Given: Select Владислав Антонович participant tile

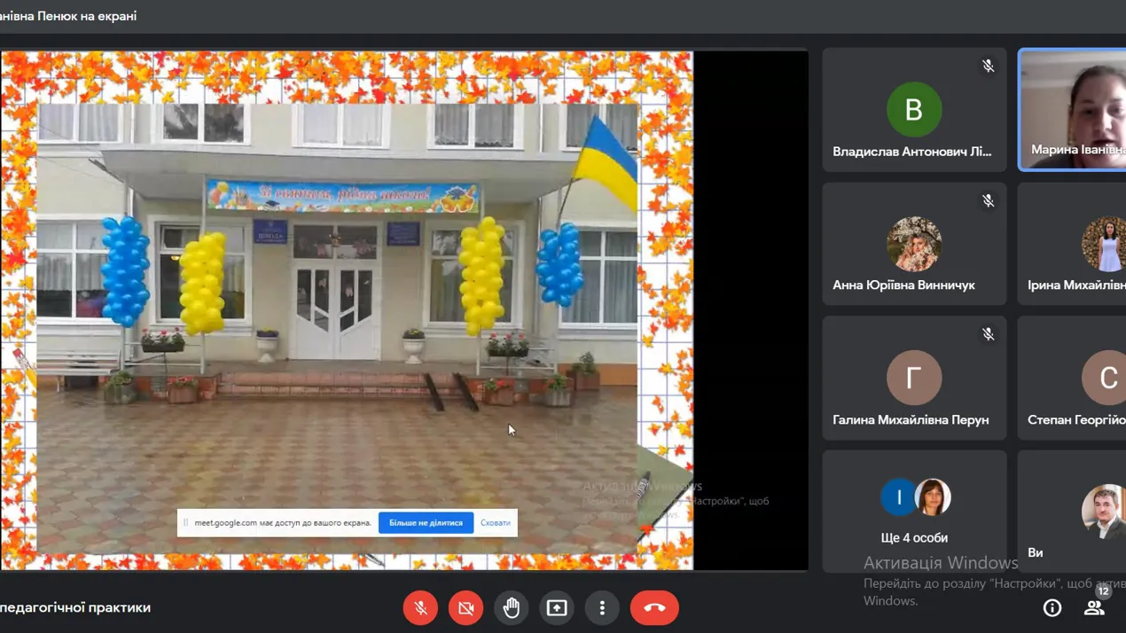Looking at the screenshot, I should [x=914, y=110].
